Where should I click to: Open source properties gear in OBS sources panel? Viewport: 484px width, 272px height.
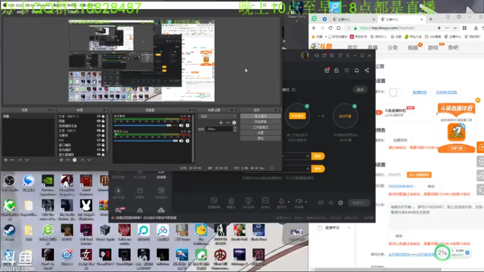(74, 160)
